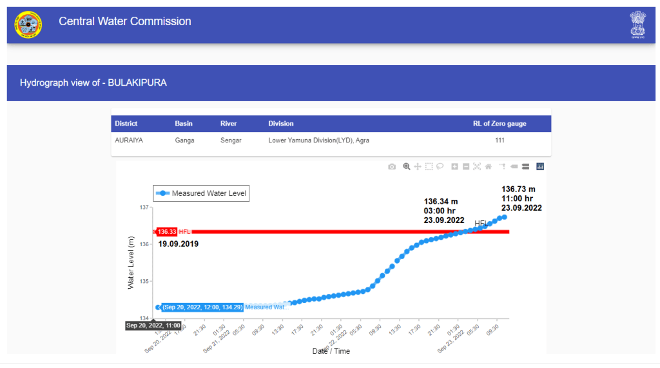The width and height of the screenshot is (660, 368).
Task: Click the Central Water Commission logo
Action: click(28, 24)
